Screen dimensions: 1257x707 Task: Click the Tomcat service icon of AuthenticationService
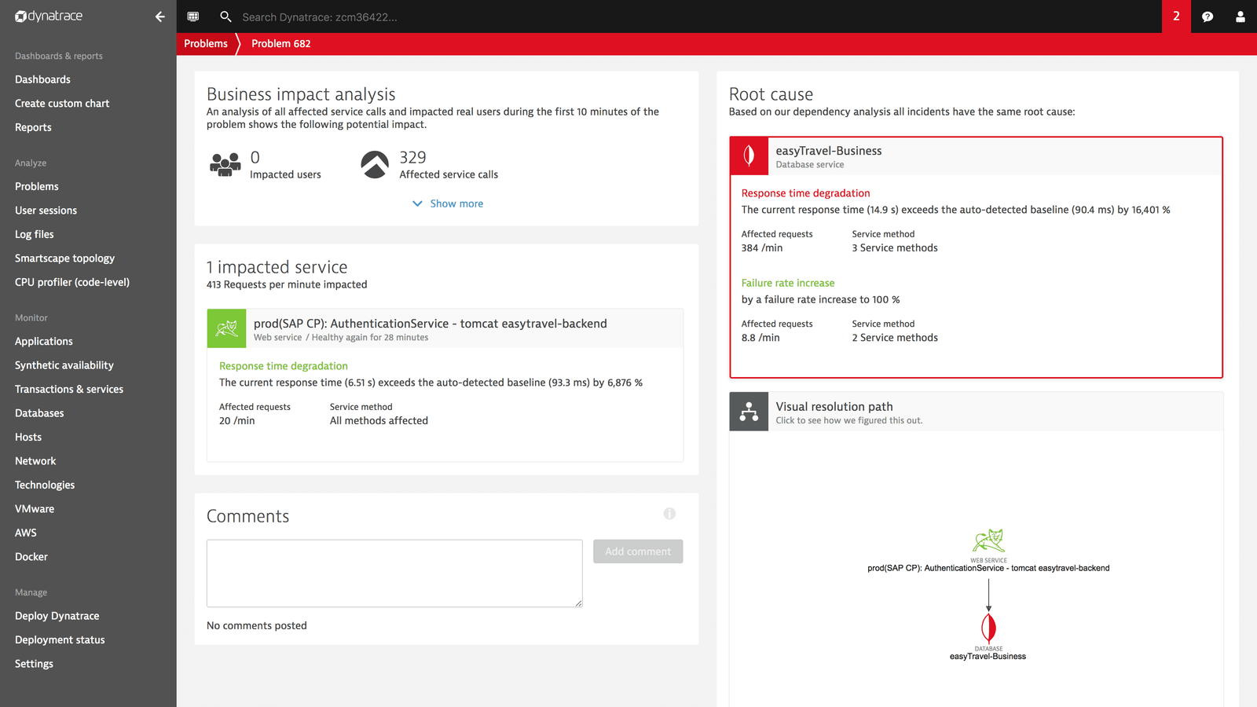[226, 328]
